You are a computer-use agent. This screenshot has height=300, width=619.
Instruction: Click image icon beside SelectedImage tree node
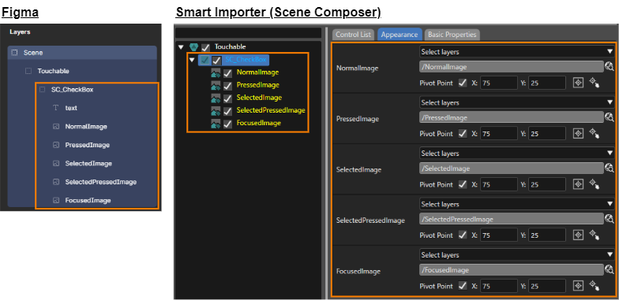click(x=216, y=98)
